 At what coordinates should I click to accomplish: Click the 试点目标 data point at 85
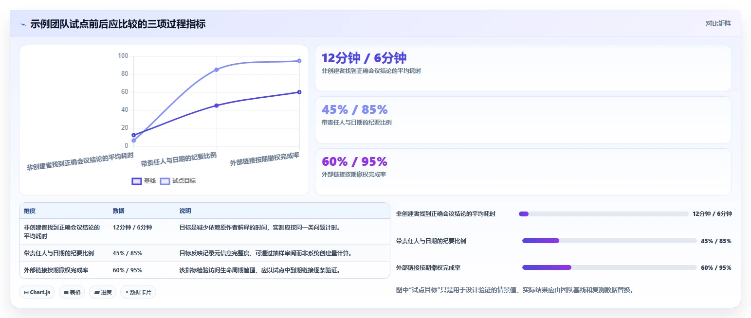[x=217, y=70]
